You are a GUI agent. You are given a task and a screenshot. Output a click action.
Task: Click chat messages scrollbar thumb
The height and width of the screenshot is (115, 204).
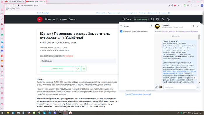click(199, 37)
